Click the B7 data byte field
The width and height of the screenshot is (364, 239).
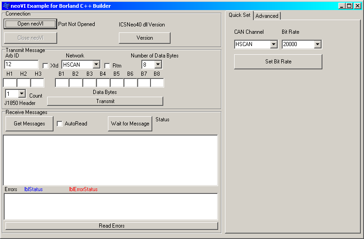pos(144,83)
